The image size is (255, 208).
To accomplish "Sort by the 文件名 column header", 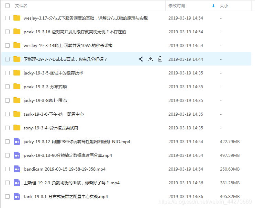I will [21, 6].
